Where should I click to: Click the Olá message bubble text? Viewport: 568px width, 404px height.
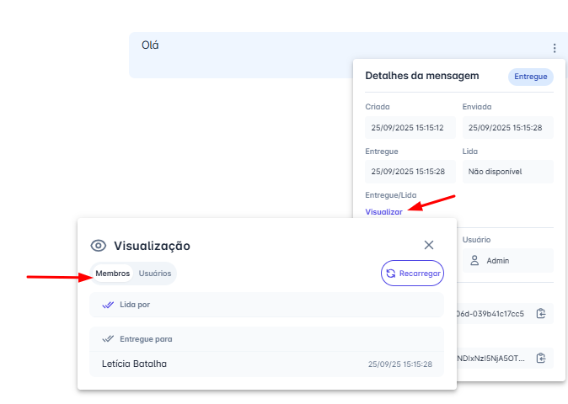click(150, 45)
